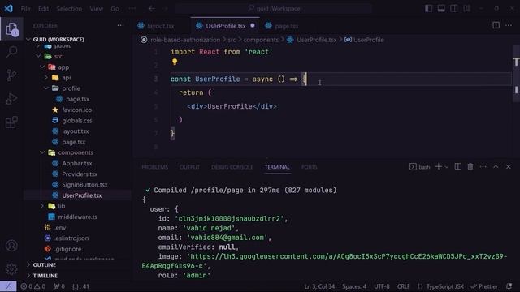Change line endings via CRLF
The width and height of the screenshot is (520, 292).
[403, 286]
